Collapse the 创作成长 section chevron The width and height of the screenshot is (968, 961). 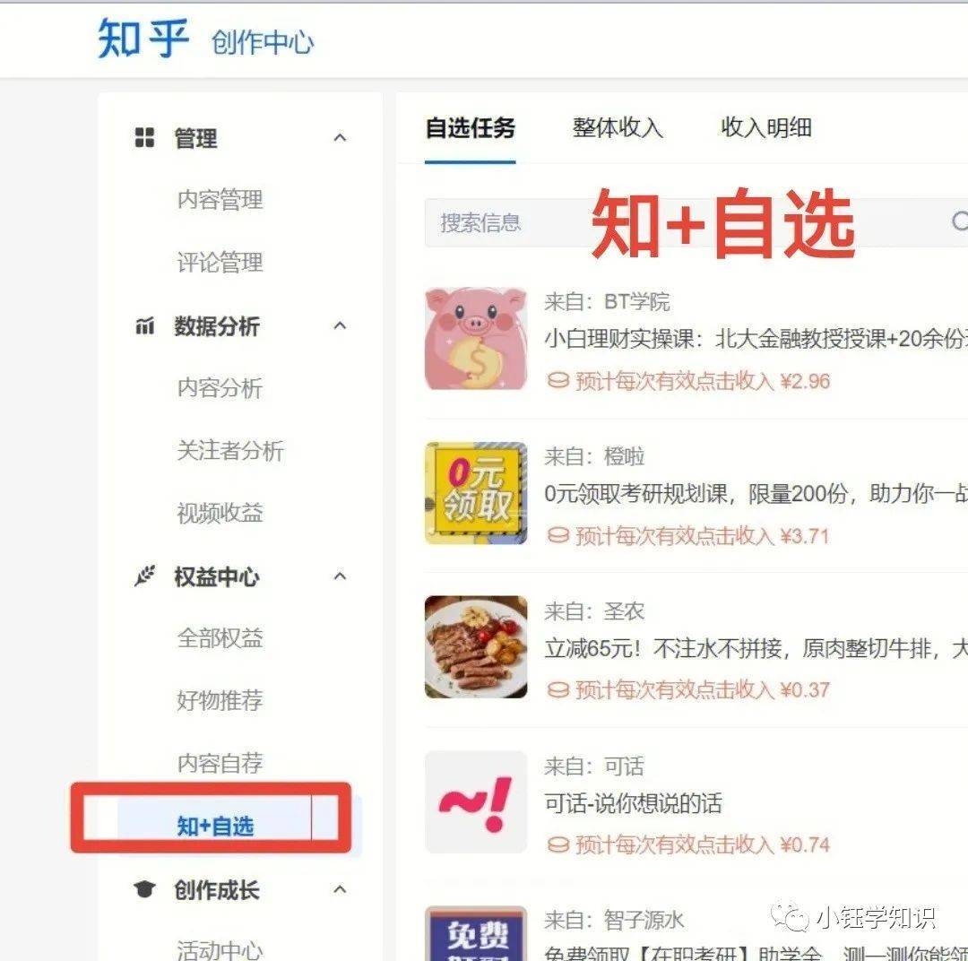(340, 889)
